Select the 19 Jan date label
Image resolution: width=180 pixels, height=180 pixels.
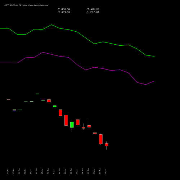(x=94, y=171)
